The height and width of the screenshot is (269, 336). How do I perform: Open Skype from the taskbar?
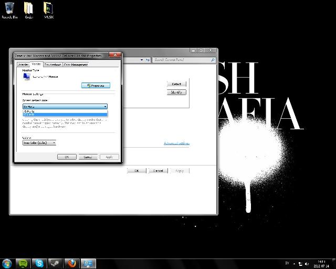point(39,264)
